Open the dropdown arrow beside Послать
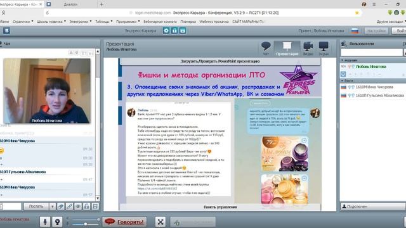Image resolution: width=406 pixels, height=228 pixels. 52,206
